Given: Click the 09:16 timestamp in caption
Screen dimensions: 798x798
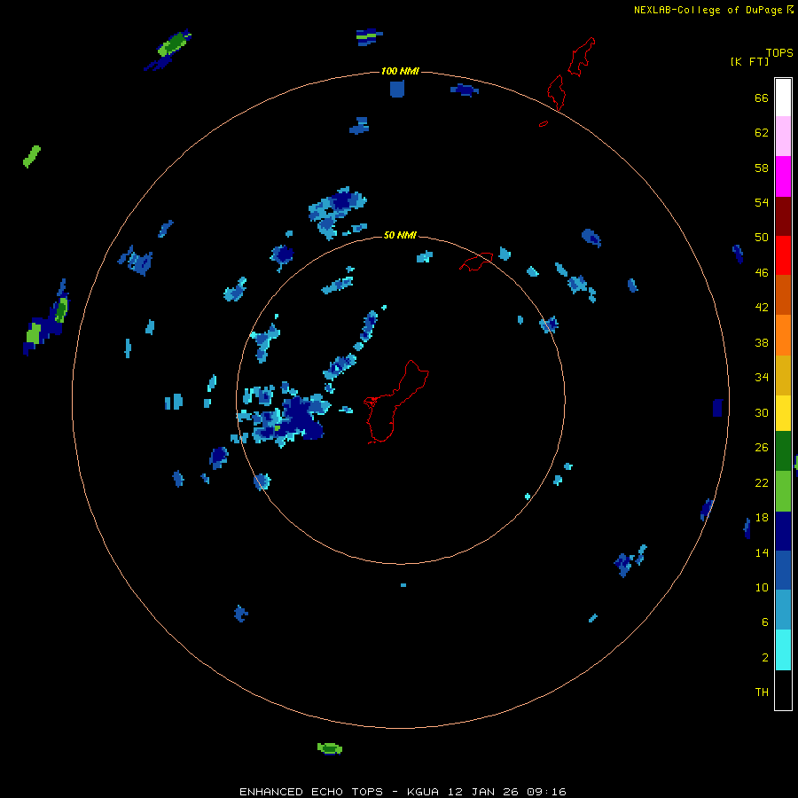Looking at the screenshot, I should (x=548, y=792).
